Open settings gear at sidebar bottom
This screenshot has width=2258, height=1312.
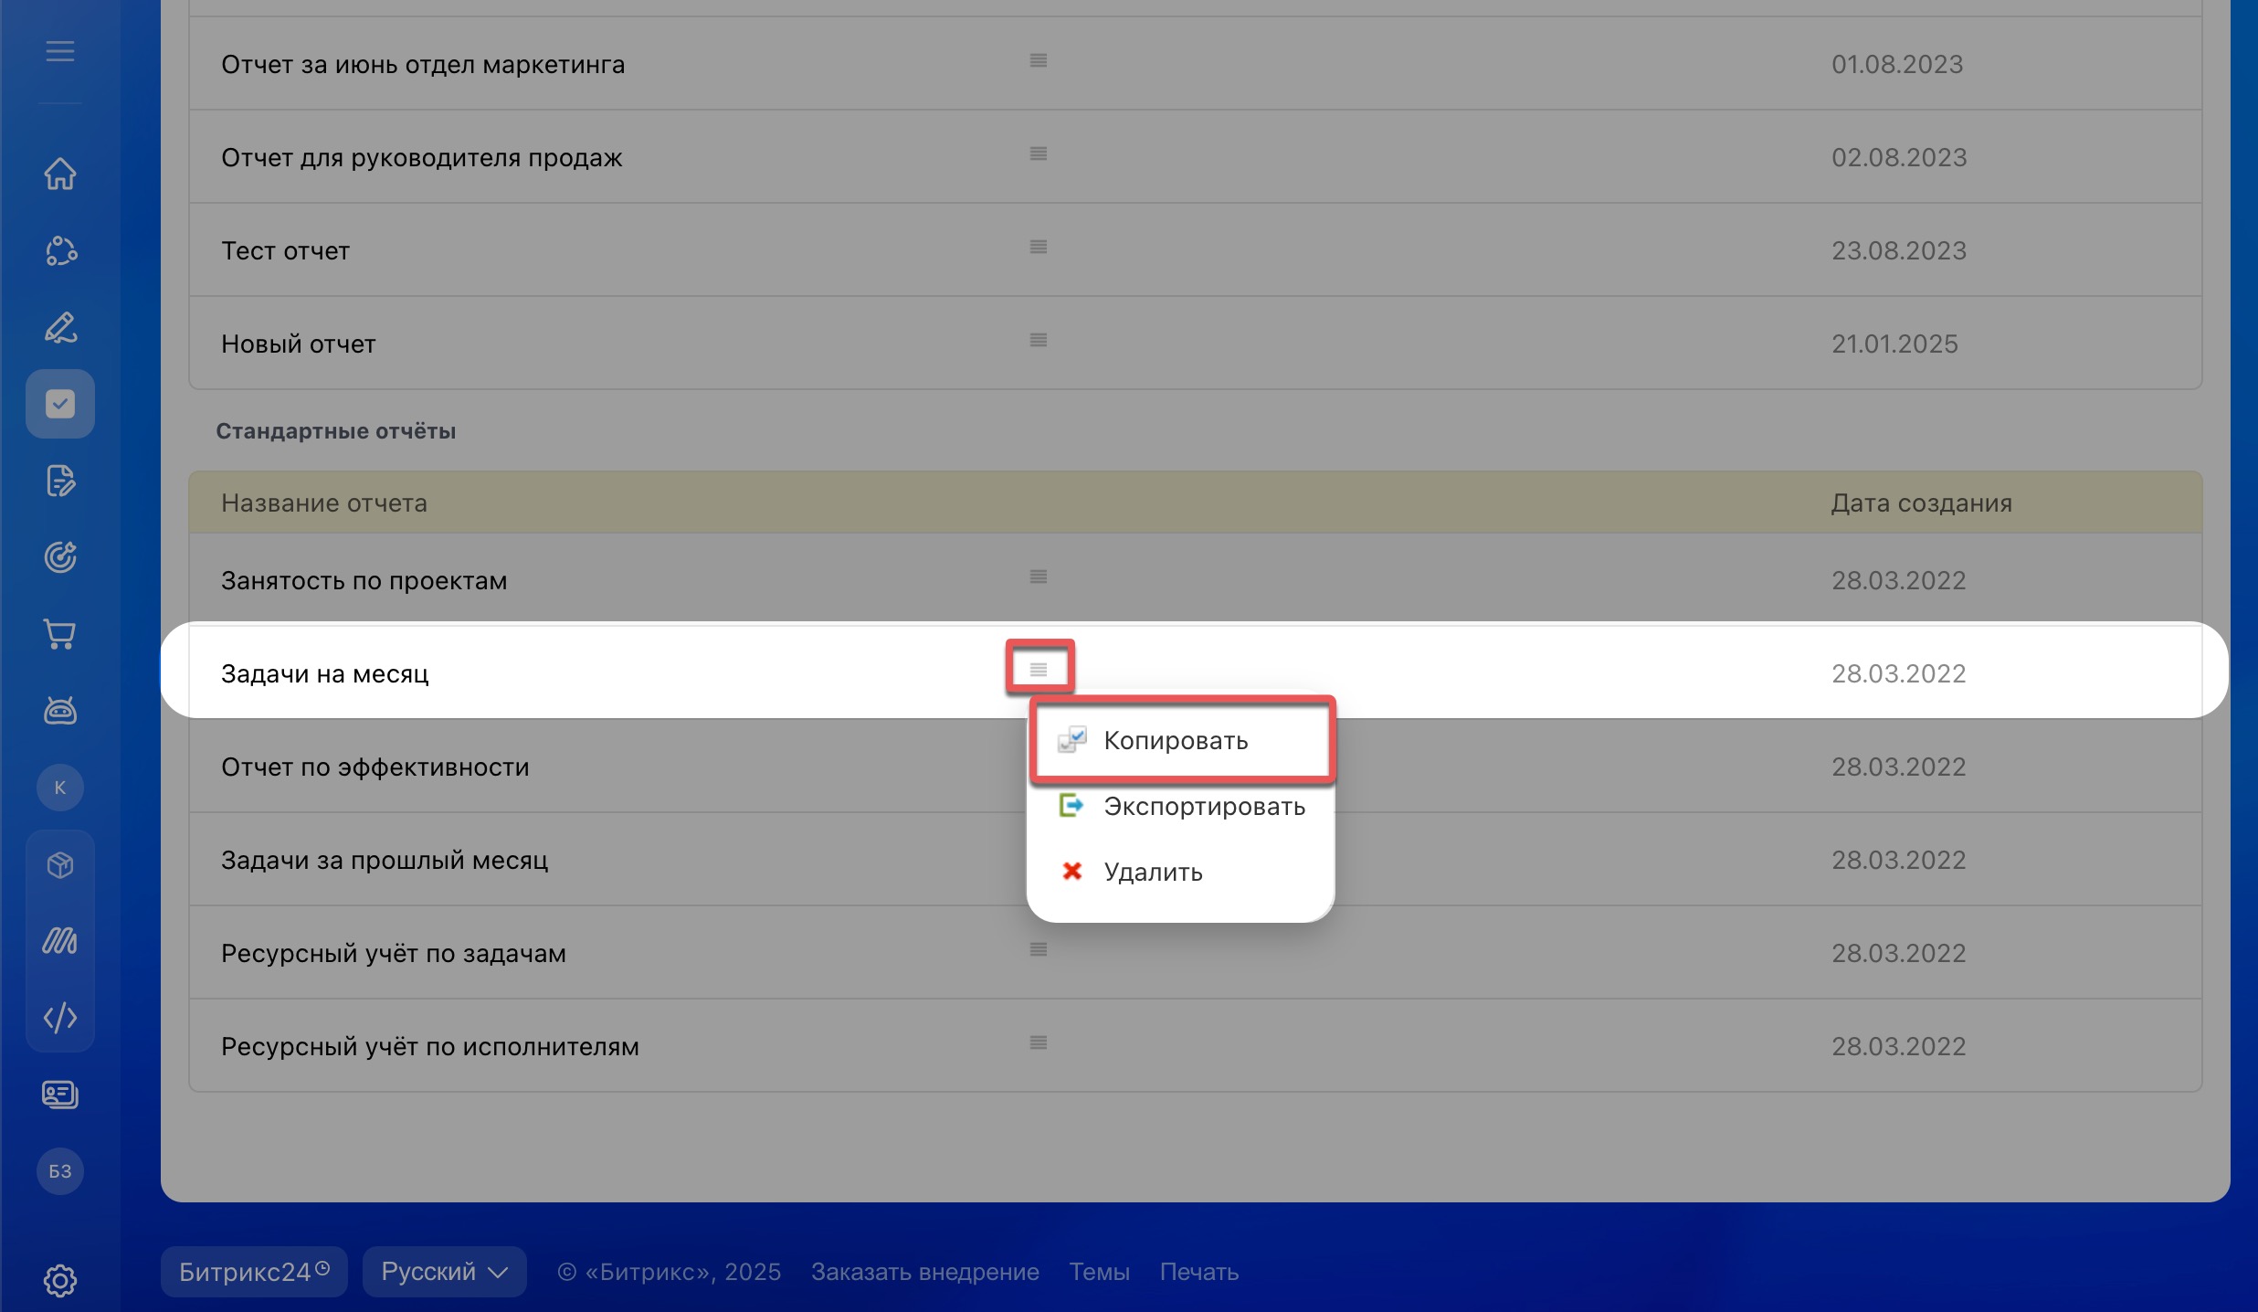[60, 1280]
